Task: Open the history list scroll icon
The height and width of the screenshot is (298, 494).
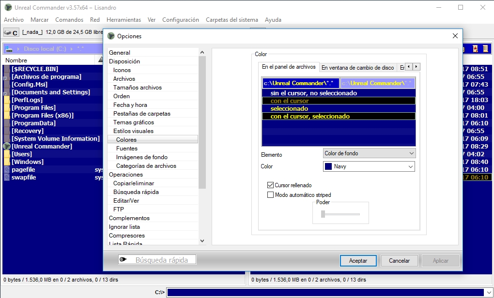Action: tap(485, 49)
